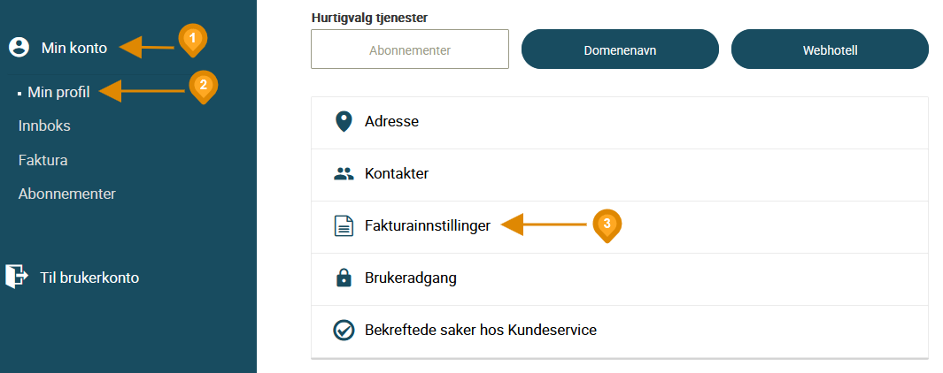Screen dimensions: 943x373
Task: Go to Faktura in the sidebar
Action: (43, 160)
